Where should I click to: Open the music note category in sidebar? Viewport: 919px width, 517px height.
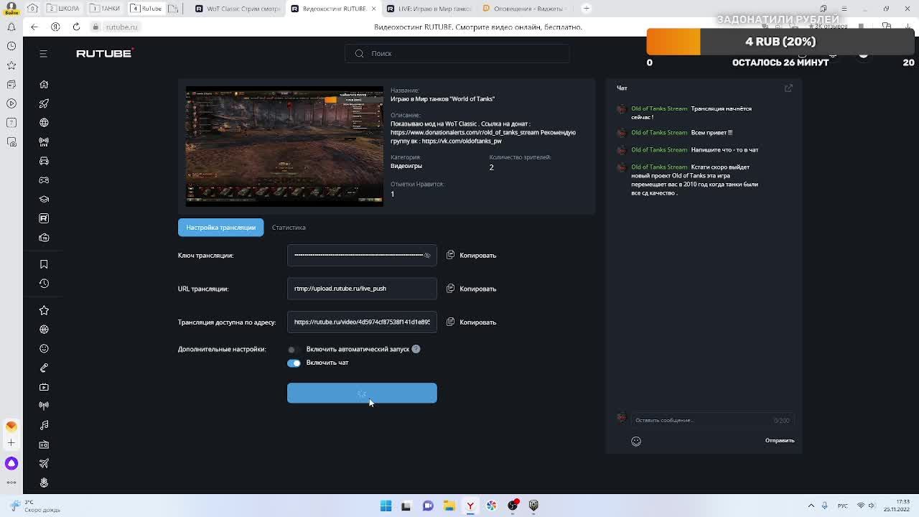[44, 425]
